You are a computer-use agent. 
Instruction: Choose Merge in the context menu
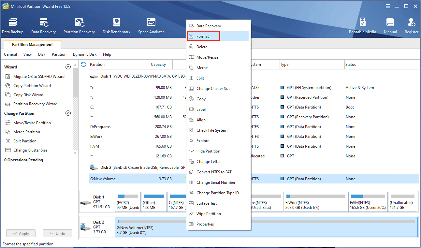218,68
